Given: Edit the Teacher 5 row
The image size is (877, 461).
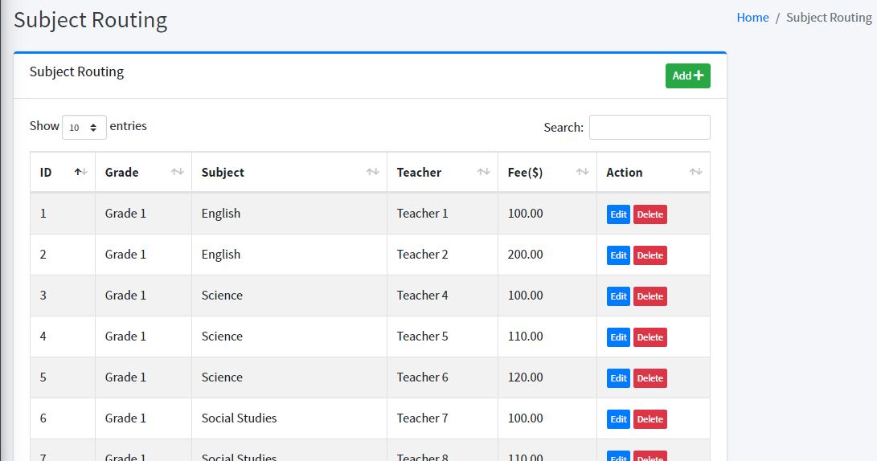Looking at the screenshot, I should [618, 337].
